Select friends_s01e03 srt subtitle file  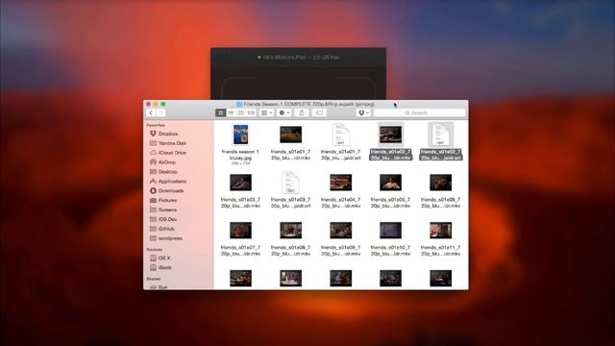click(290, 183)
